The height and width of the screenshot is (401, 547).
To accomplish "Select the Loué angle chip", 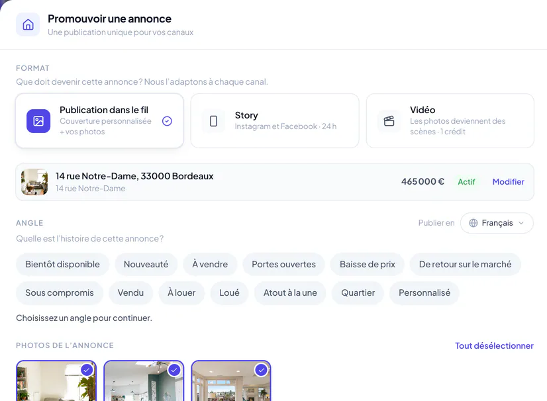I will tap(229, 293).
